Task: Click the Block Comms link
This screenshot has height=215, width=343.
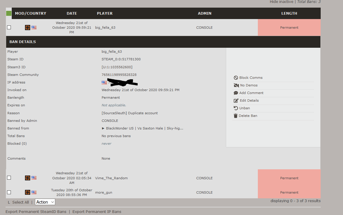Action: 251,78
